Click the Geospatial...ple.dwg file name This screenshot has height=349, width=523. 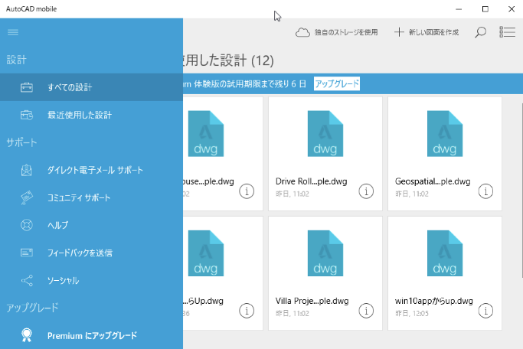[433, 181]
